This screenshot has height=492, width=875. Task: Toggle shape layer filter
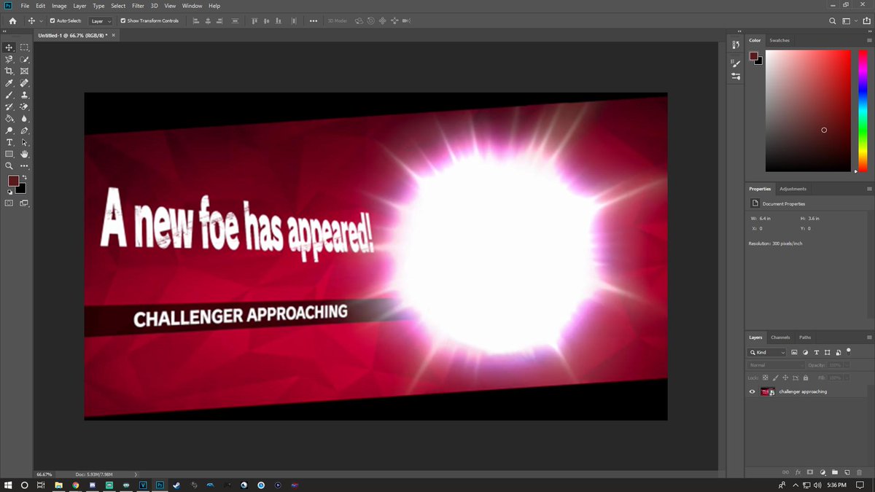tap(828, 353)
